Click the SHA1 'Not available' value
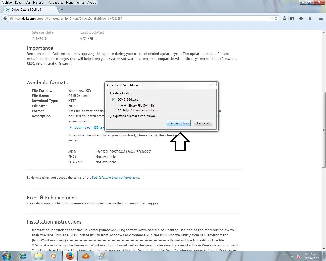The height and width of the screenshot is (261, 326). click(106, 157)
